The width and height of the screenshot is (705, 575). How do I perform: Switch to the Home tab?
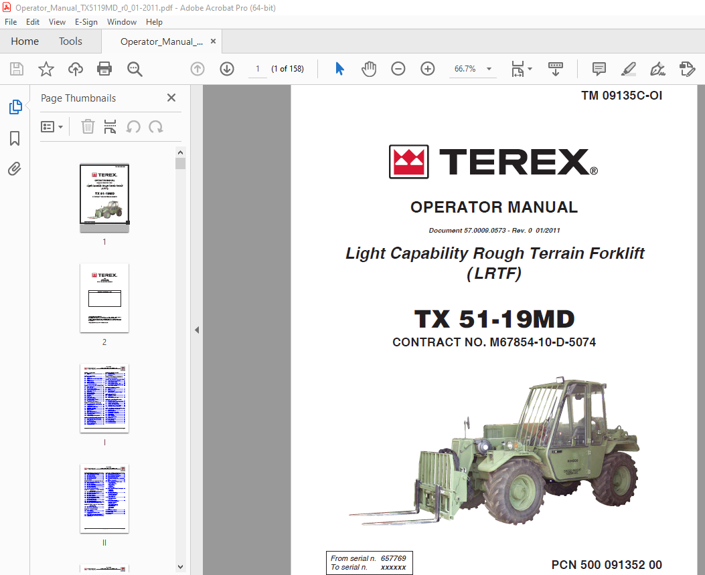tap(25, 41)
